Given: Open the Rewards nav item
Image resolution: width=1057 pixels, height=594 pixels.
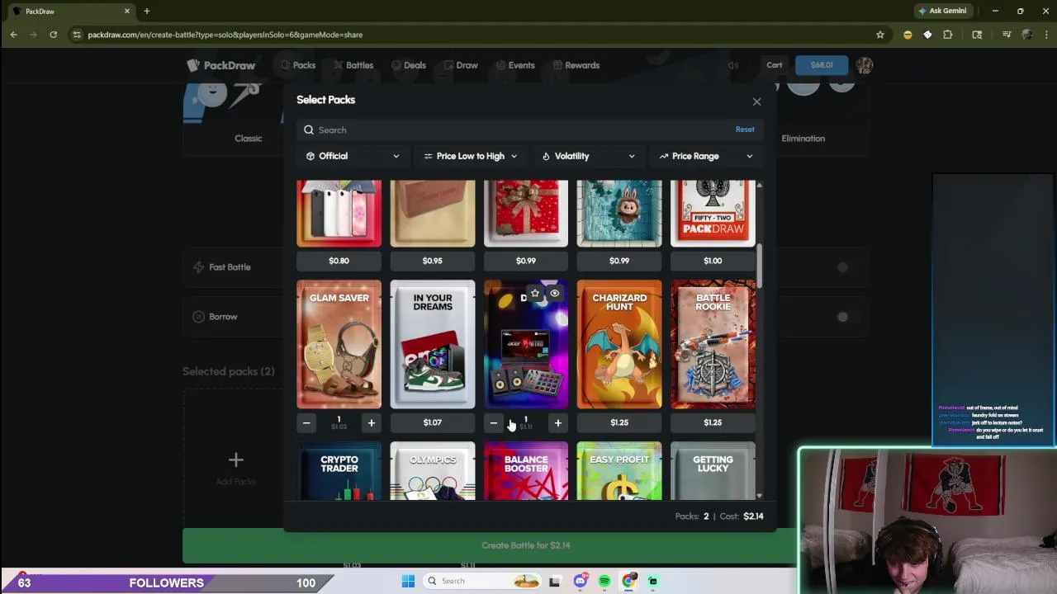Looking at the screenshot, I should coord(576,65).
